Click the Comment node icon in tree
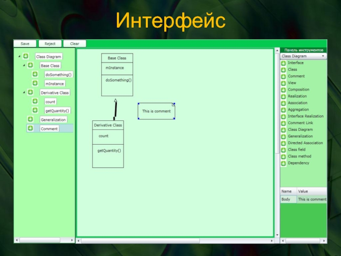Screen dimensions: 341x256 tap(30, 128)
